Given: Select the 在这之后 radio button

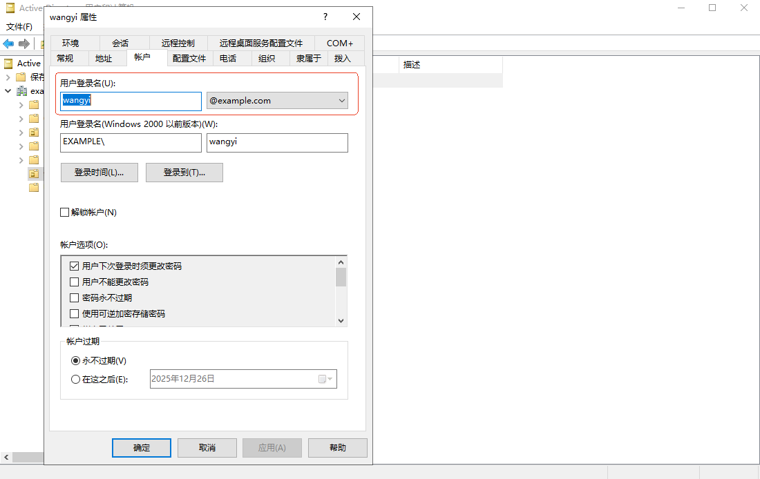Looking at the screenshot, I should click(x=75, y=379).
